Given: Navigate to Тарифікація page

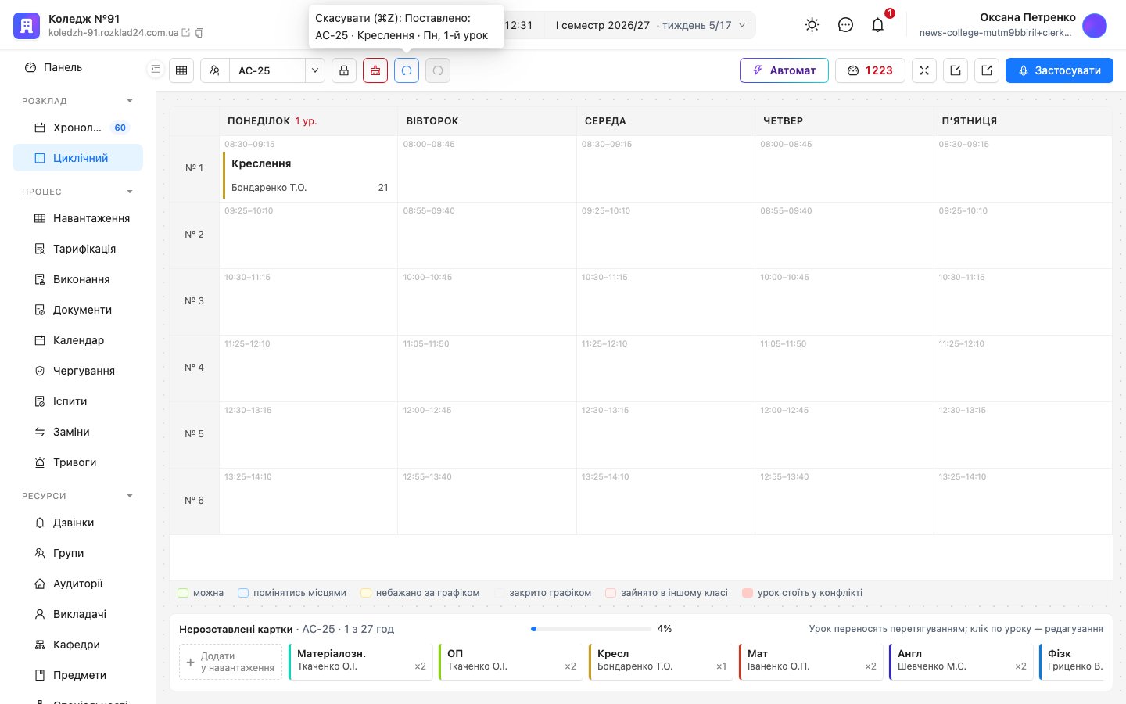Looking at the screenshot, I should point(78,249).
